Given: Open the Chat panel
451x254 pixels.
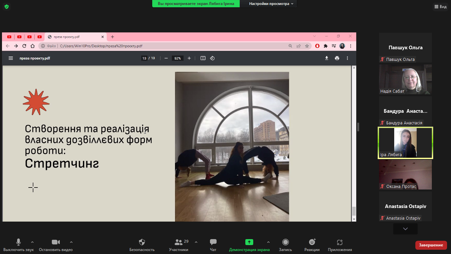Looking at the screenshot, I should (x=213, y=242).
